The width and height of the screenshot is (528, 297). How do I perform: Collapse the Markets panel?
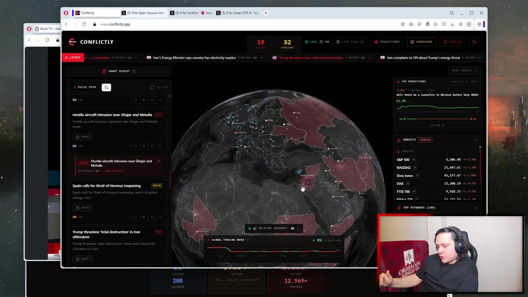[476, 140]
